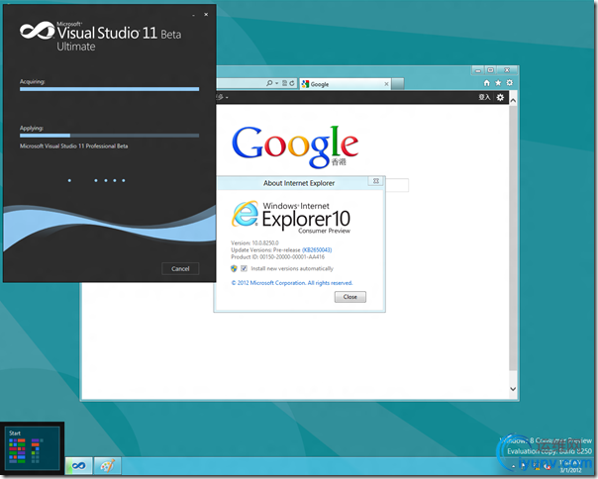Maximize the Internet Explorer window
The width and height of the screenshot is (598, 479).
[490, 70]
